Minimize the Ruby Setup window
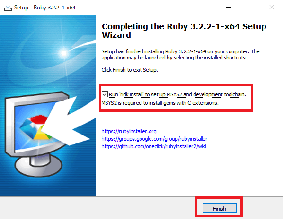 (229, 8)
